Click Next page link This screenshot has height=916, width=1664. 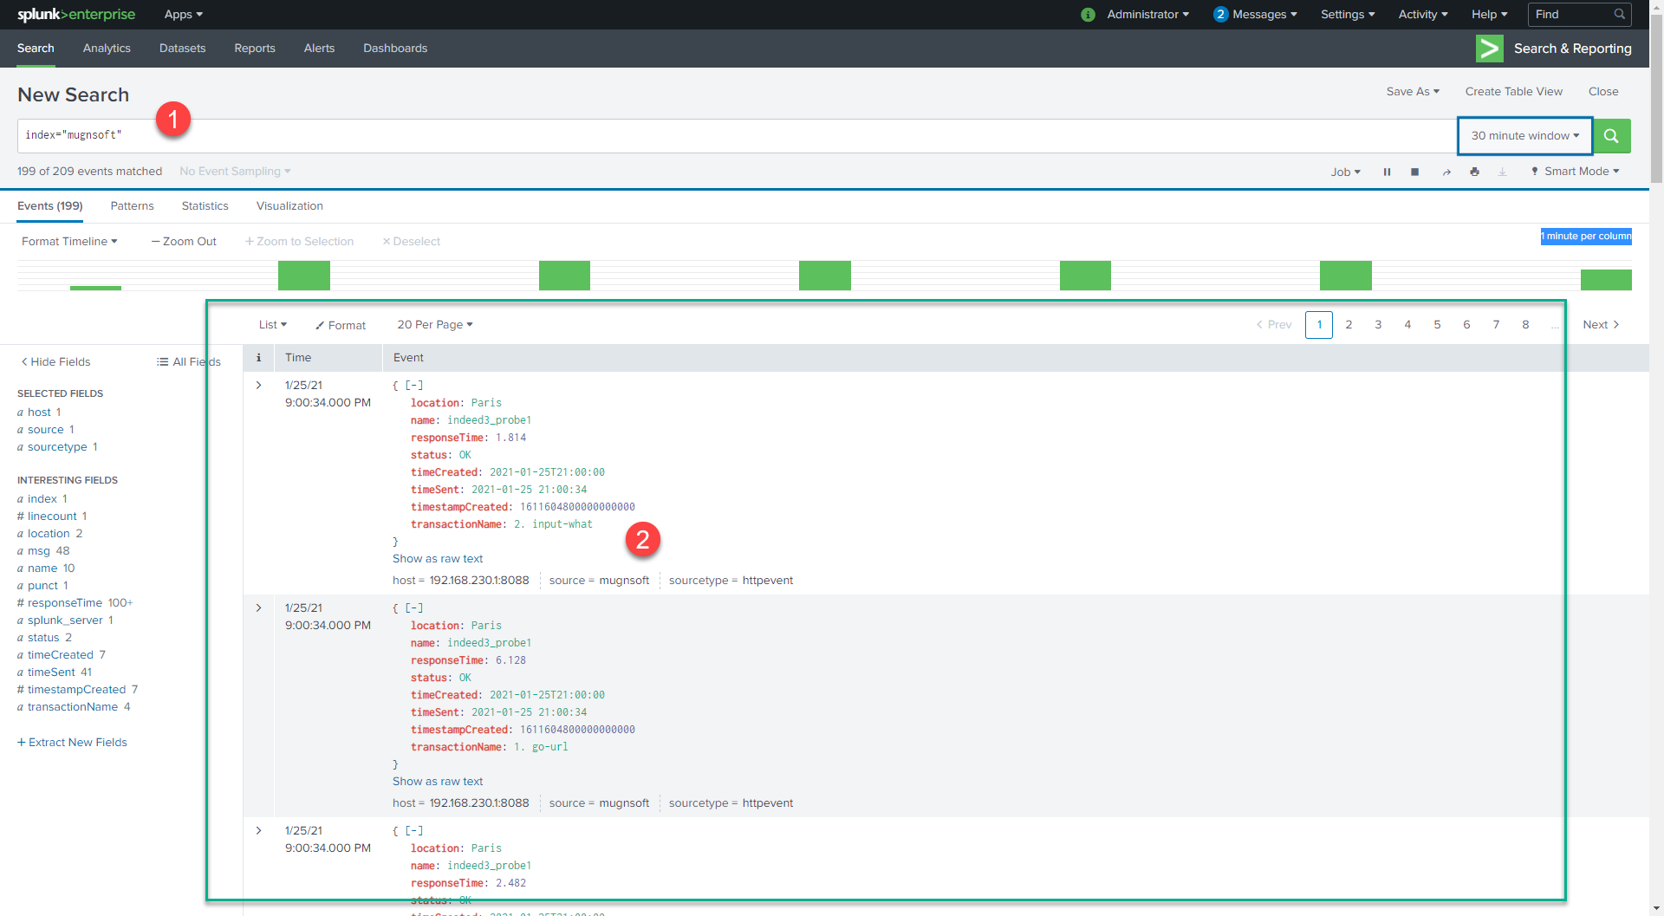pyautogui.click(x=1601, y=325)
